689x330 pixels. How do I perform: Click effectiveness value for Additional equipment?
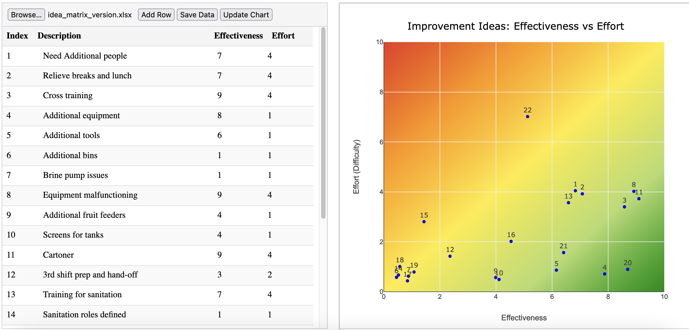[x=219, y=116]
